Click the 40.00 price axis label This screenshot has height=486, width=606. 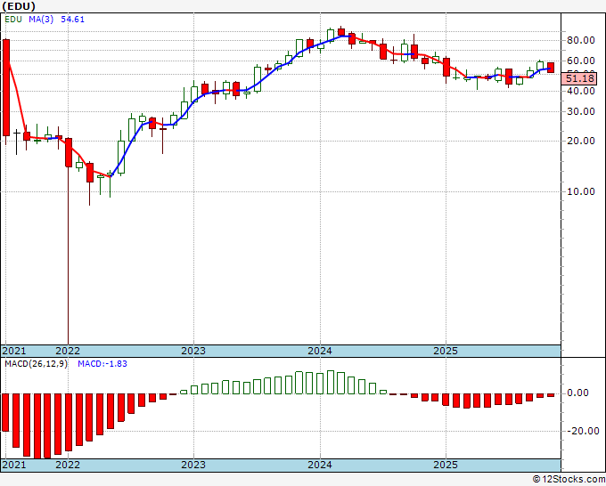click(580, 91)
